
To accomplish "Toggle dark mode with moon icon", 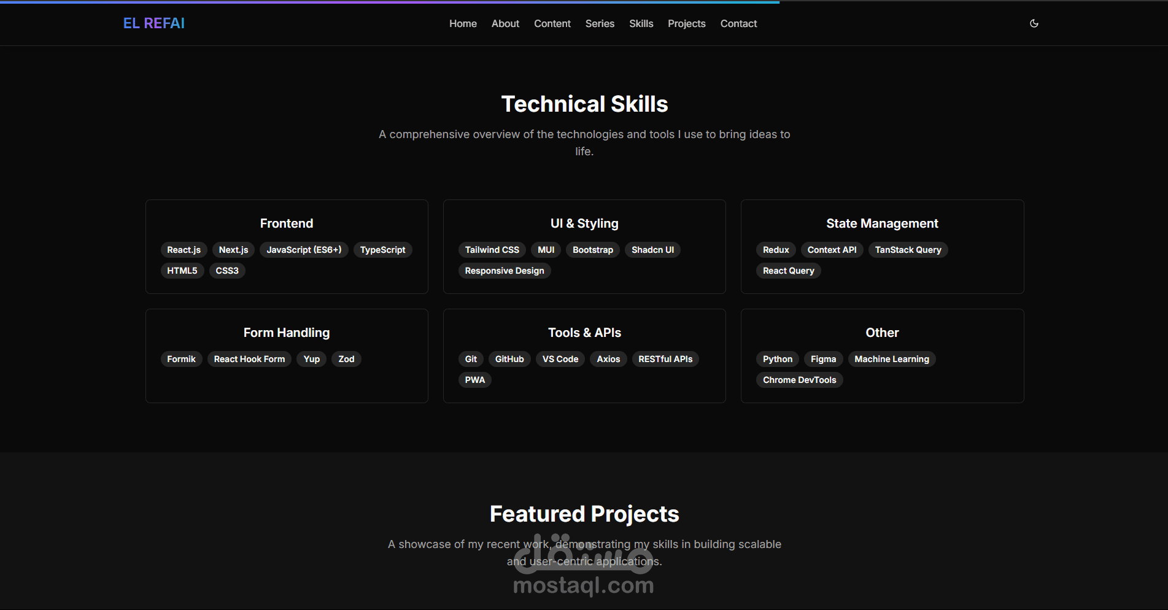I will (x=1034, y=23).
